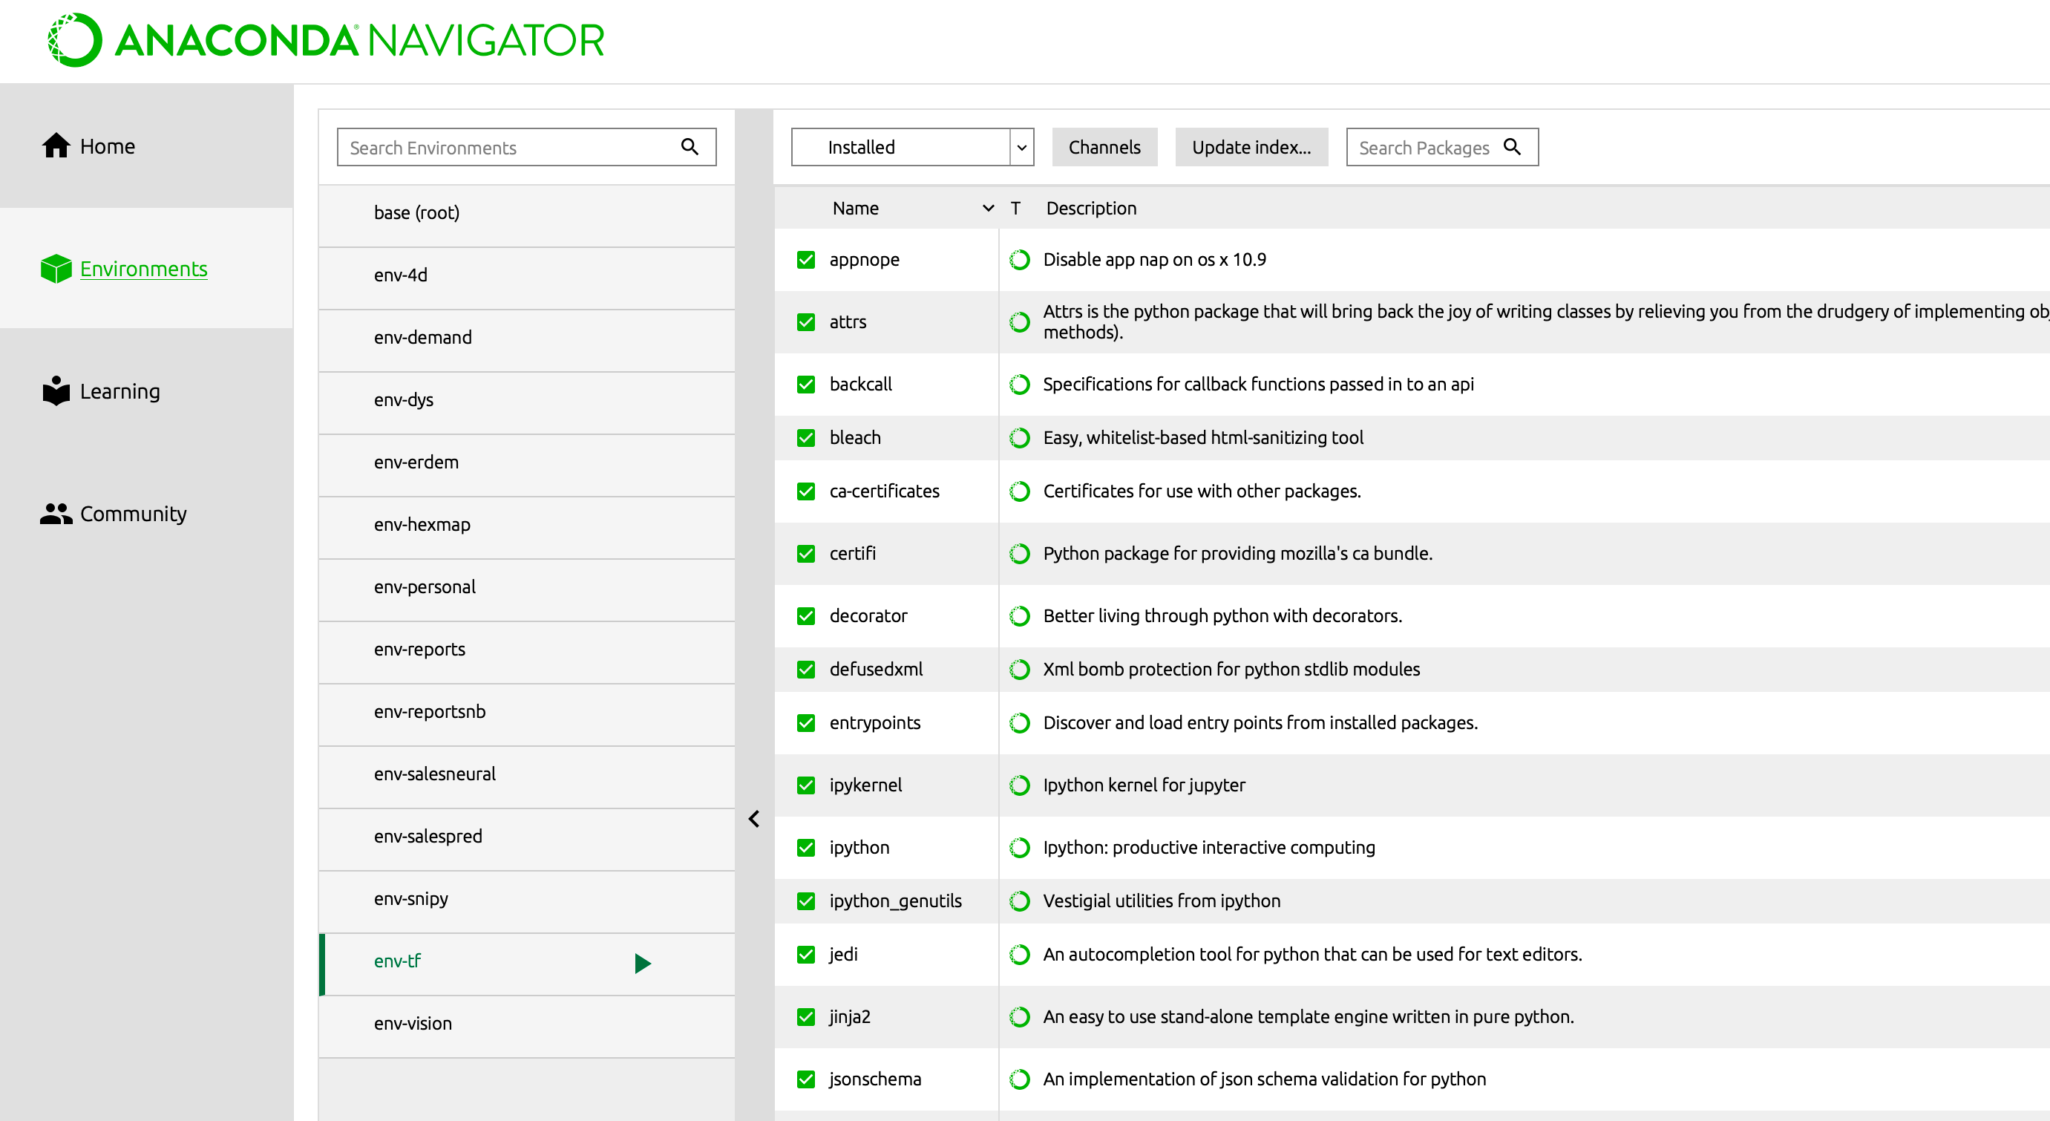
Task: Click the Environments cube icon
Action: click(56, 268)
